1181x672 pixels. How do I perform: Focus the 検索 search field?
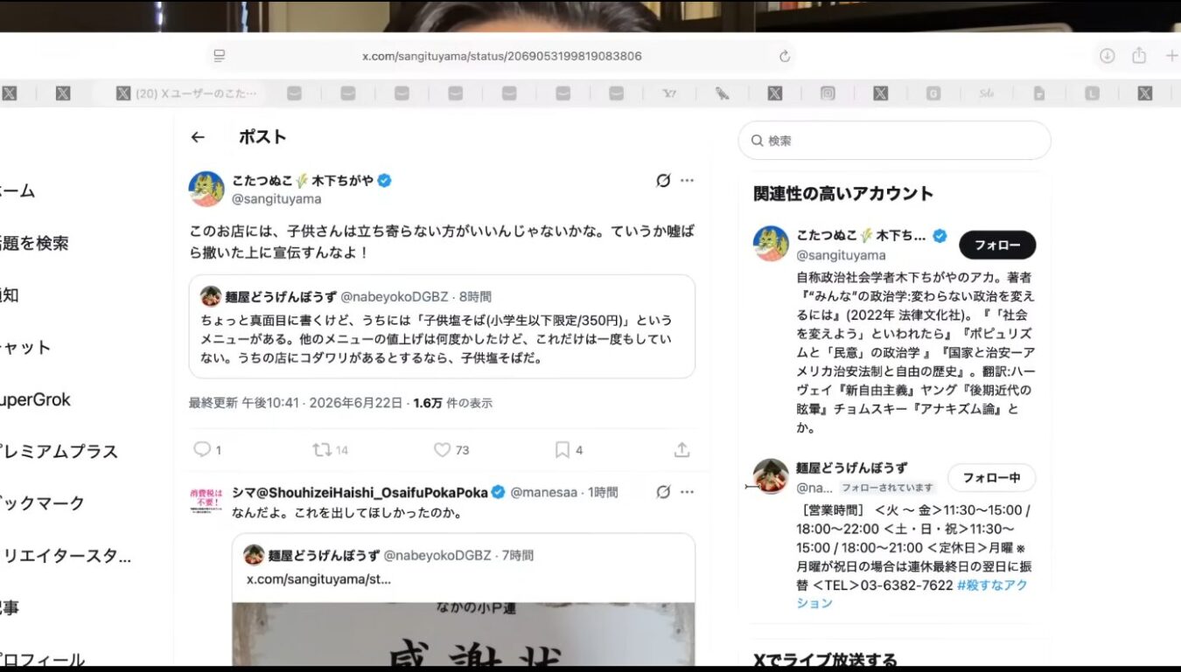[x=894, y=141]
